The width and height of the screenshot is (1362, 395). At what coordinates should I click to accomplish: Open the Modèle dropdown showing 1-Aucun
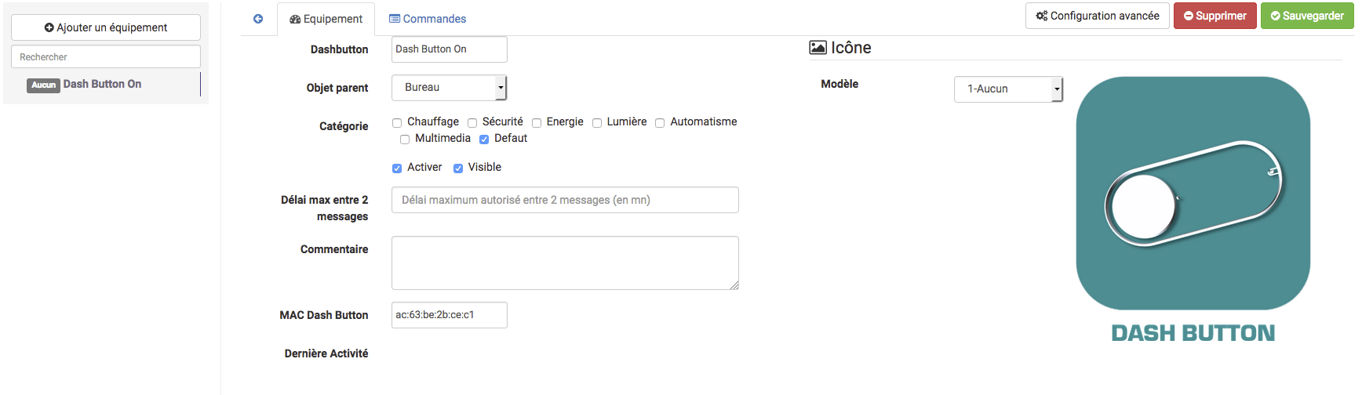(1008, 89)
